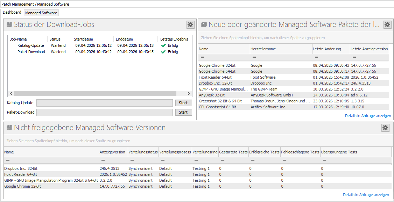Open filter operator under Verteilungsring column

point(196,160)
